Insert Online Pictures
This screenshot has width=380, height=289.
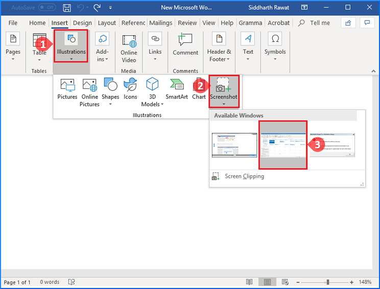point(90,92)
